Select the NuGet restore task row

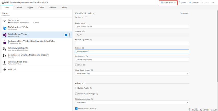click(x=37, y=28)
